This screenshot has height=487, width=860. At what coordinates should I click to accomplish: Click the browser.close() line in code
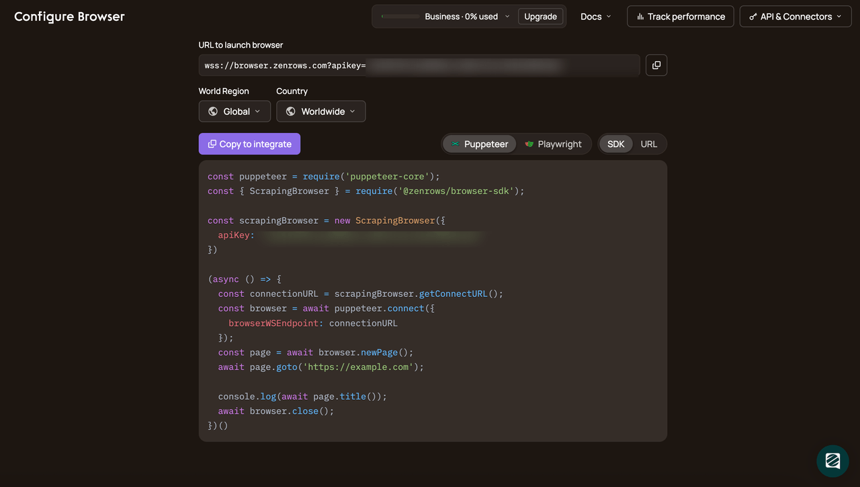[275, 411]
